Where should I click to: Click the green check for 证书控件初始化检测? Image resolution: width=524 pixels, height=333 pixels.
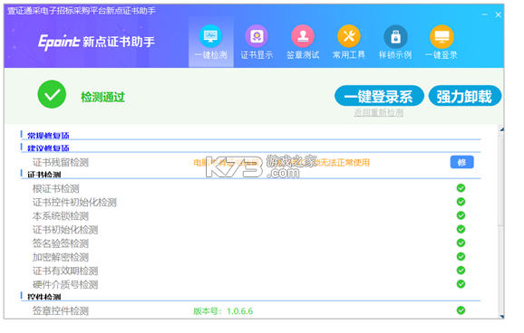click(x=461, y=202)
